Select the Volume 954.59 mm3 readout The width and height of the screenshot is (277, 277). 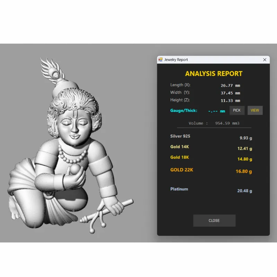point(214,123)
